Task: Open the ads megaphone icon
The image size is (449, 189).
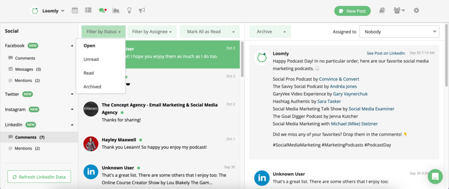Action: click(142, 10)
